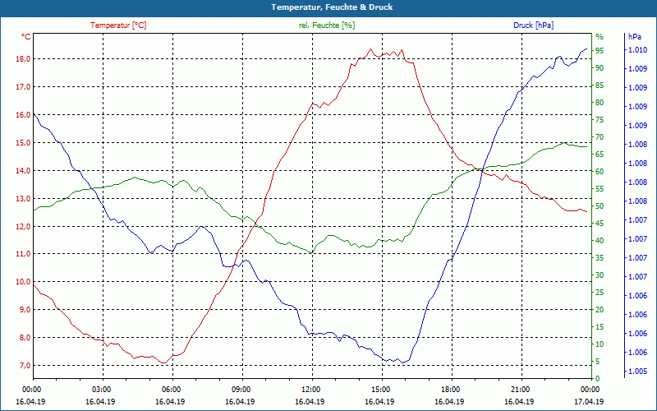657x411 pixels.
Task: Click the '80' humidity axis tick
Action: [x=600, y=102]
